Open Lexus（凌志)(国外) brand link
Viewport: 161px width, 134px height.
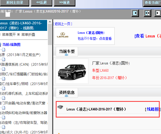click(x=91, y=33)
